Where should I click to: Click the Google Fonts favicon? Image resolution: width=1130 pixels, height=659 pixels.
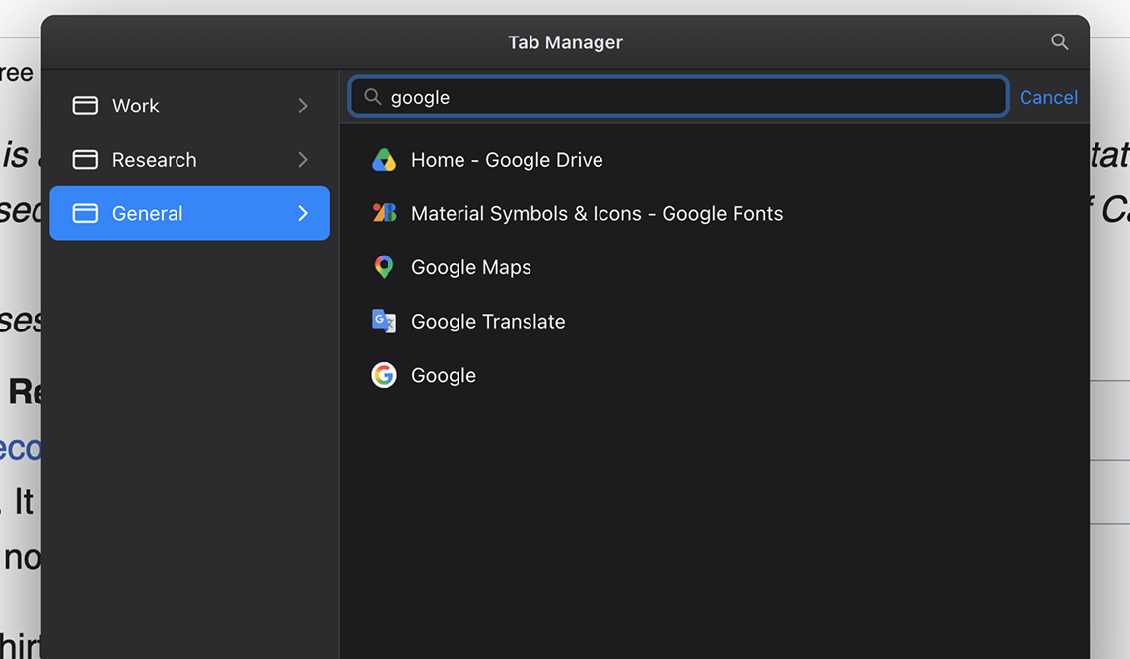pyautogui.click(x=385, y=213)
